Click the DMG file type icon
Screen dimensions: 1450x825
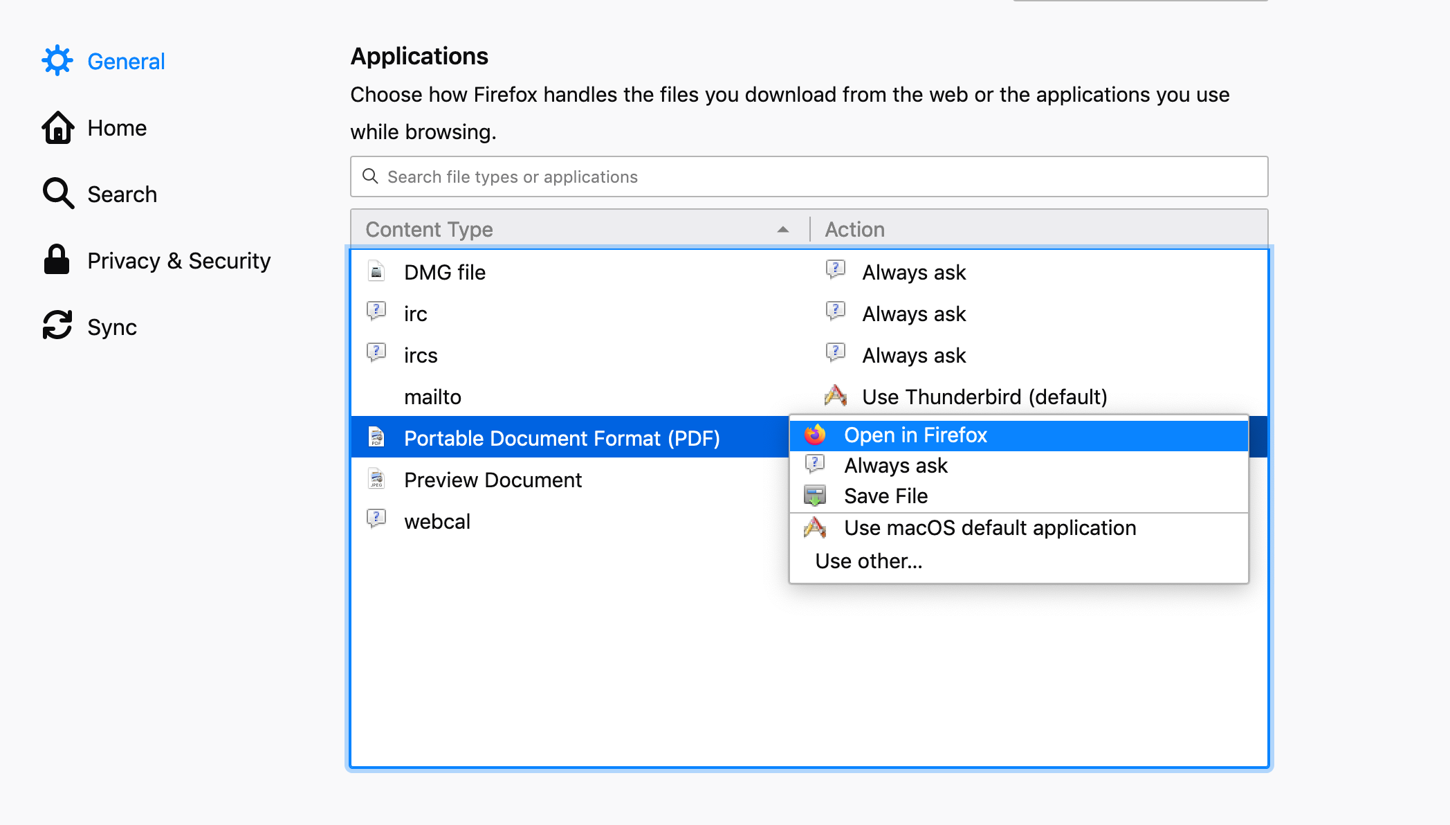(x=376, y=271)
